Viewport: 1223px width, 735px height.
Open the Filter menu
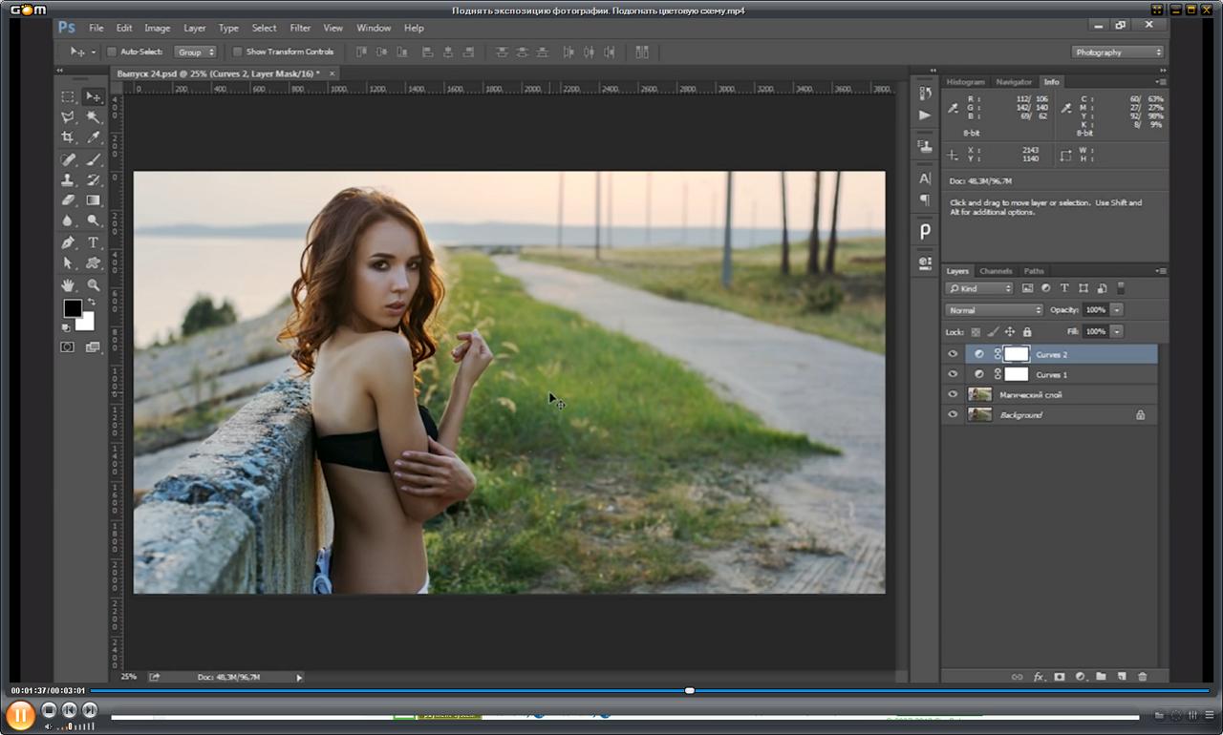[300, 28]
